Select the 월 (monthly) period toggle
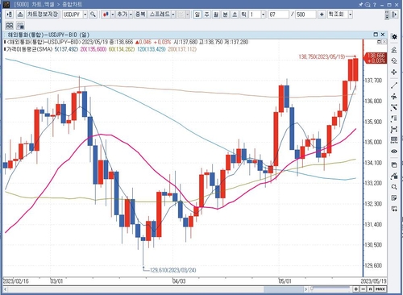This screenshot has height=295, width=403. 216,15
